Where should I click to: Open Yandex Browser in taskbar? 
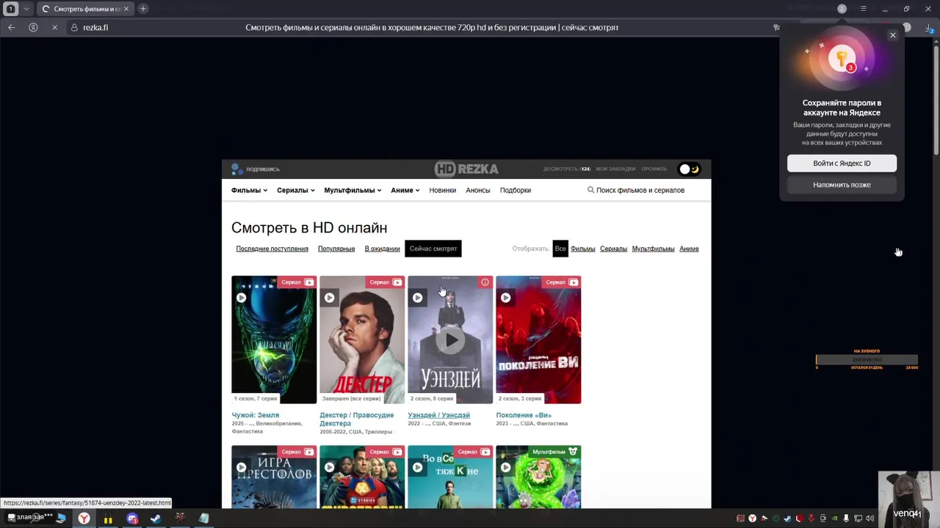point(84,519)
